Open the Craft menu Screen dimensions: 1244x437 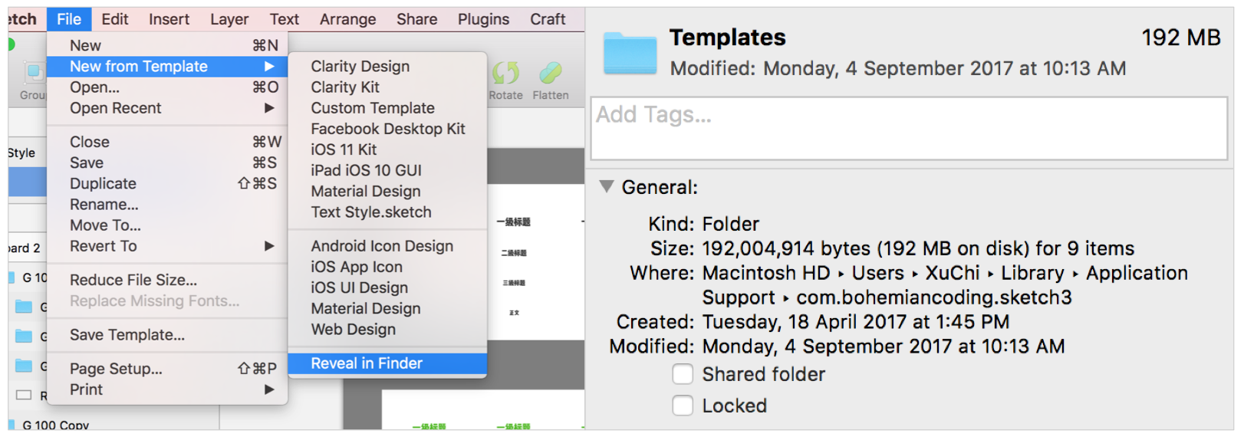548,19
